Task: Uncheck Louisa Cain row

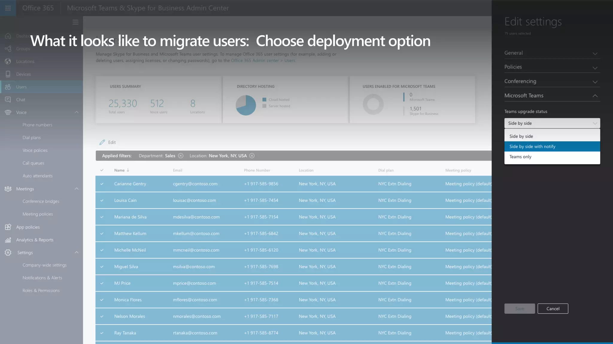Action: pos(102,200)
